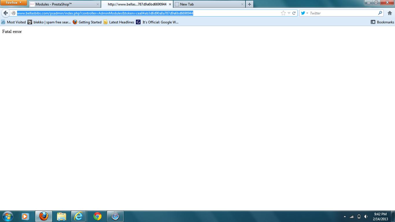Switch to the New Tab tab
Viewport: 395px width, 222px height.
point(209,4)
